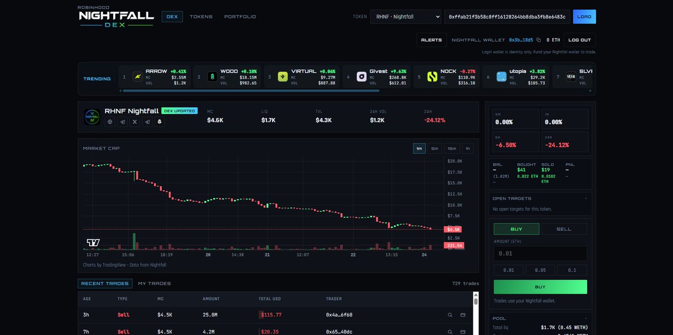The height and width of the screenshot is (335, 673).
Task: Collapse the Pool section
Action: [586, 318]
